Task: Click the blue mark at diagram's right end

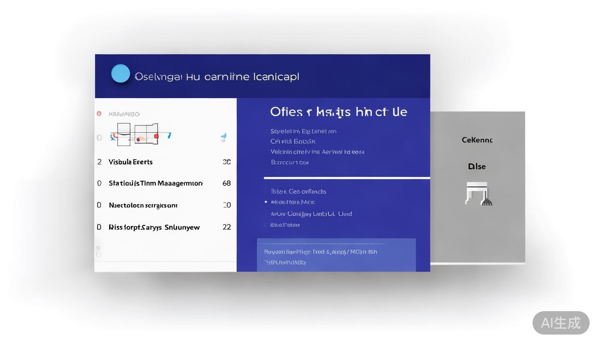Action: tap(169, 136)
